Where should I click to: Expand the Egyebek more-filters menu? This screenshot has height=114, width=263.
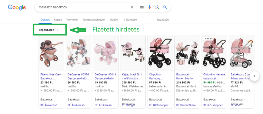[130, 20]
